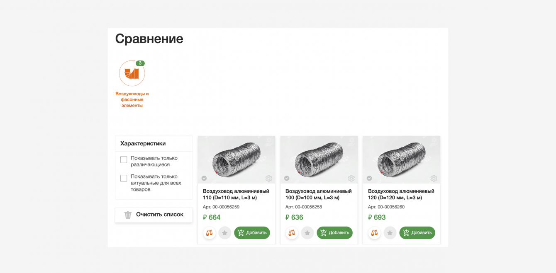Click checkmark badge on 110 mm duct image
556x273 pixels.
tap(204, 179)
